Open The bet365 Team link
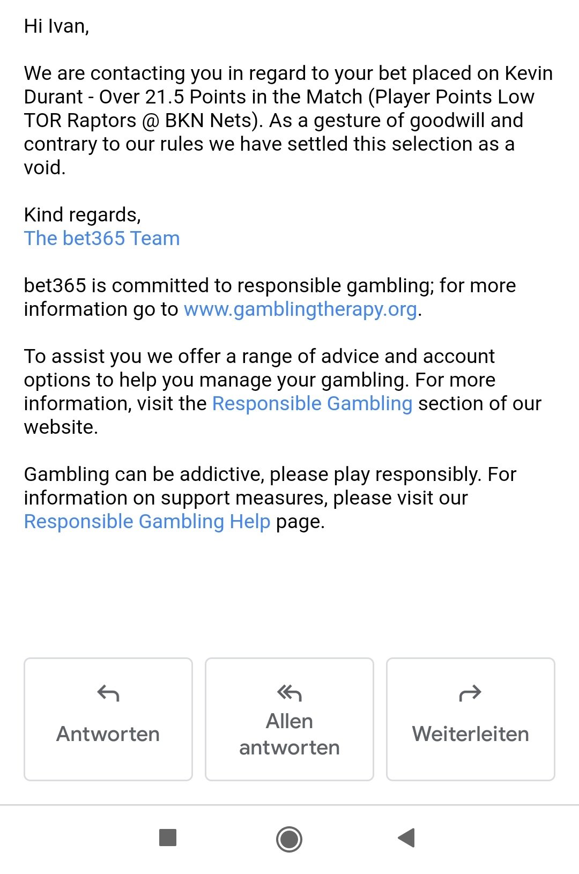The width and height of the screenshot is (579, 874). coord(102,238)
